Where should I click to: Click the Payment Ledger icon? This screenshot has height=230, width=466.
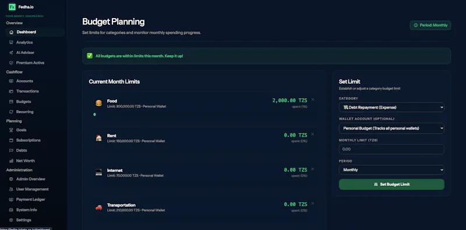(11, 199)
